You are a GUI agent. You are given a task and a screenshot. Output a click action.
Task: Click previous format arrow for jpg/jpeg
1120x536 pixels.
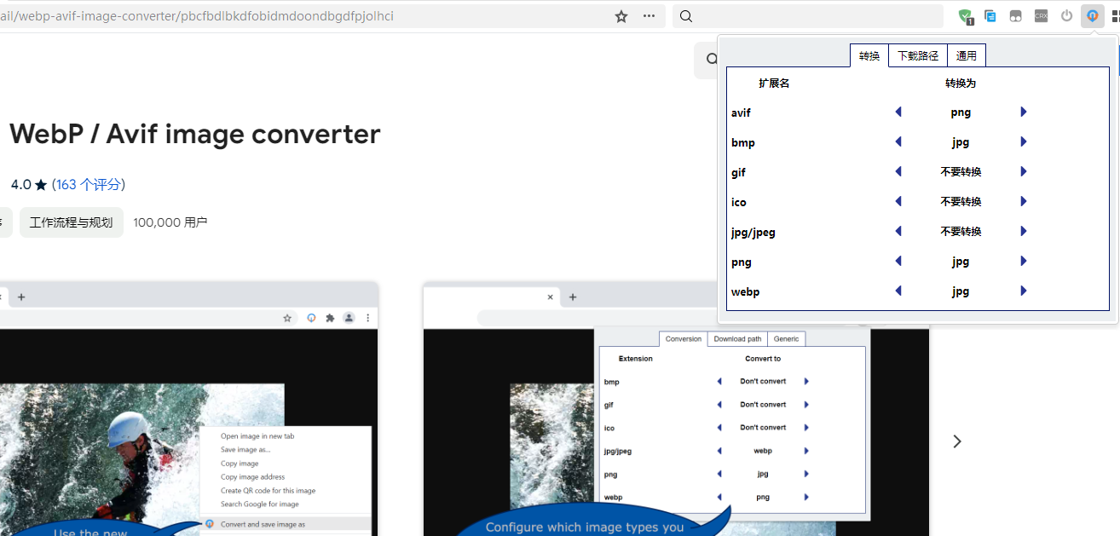(898, 232)
